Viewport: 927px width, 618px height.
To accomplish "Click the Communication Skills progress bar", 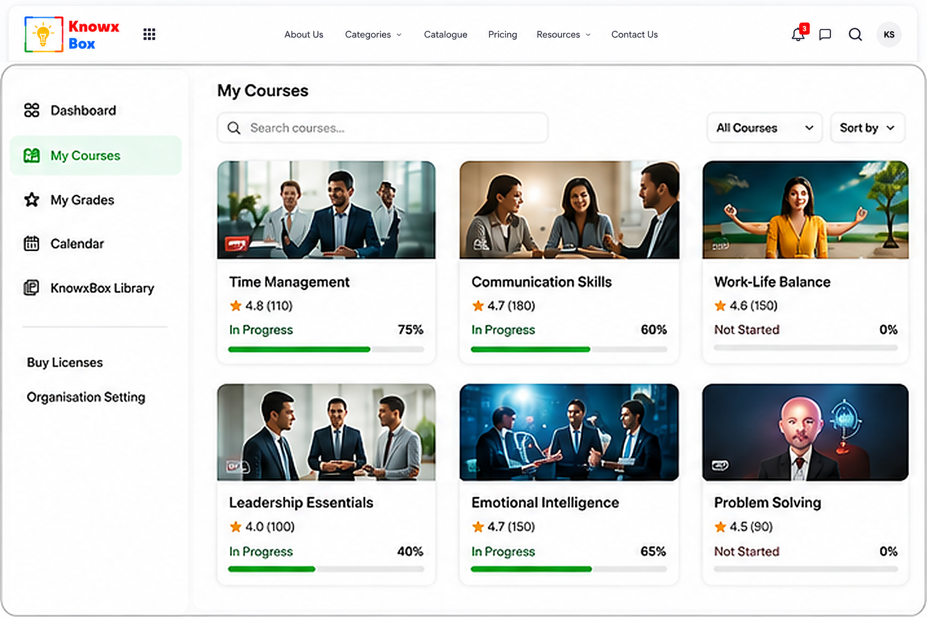I will [x=569, y=349].
